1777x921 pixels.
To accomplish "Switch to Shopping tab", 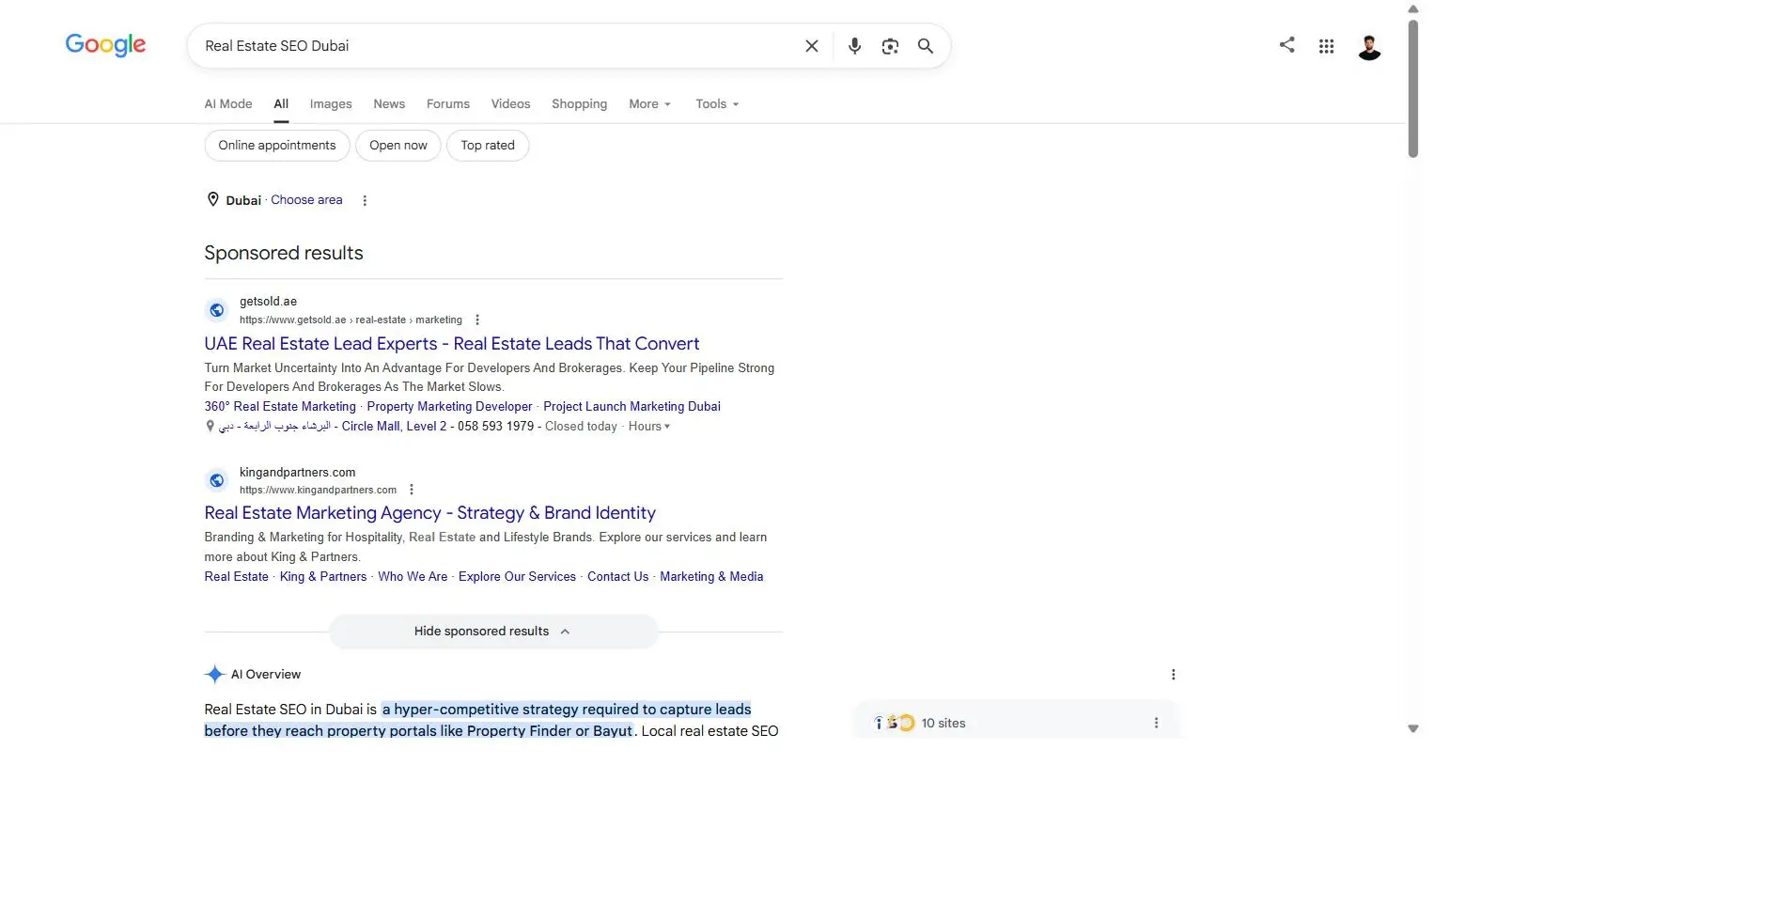I will [x=579, y=104].
